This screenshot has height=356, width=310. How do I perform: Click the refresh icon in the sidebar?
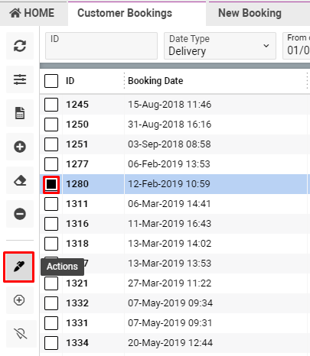coord(20,46)
